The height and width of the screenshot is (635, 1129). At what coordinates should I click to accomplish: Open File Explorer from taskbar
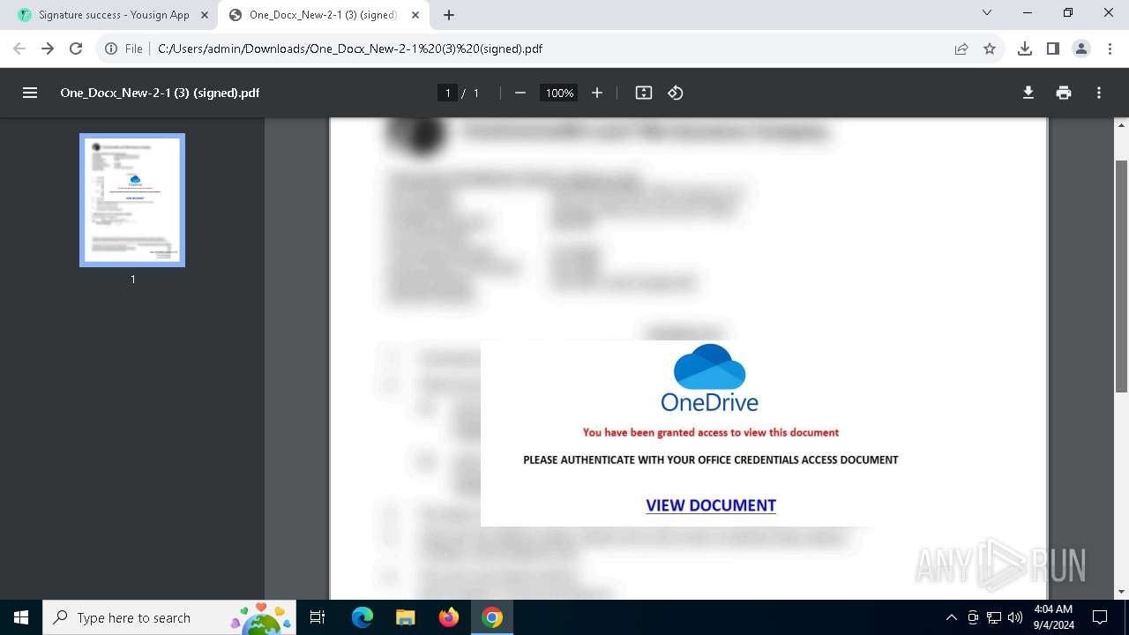405,617
